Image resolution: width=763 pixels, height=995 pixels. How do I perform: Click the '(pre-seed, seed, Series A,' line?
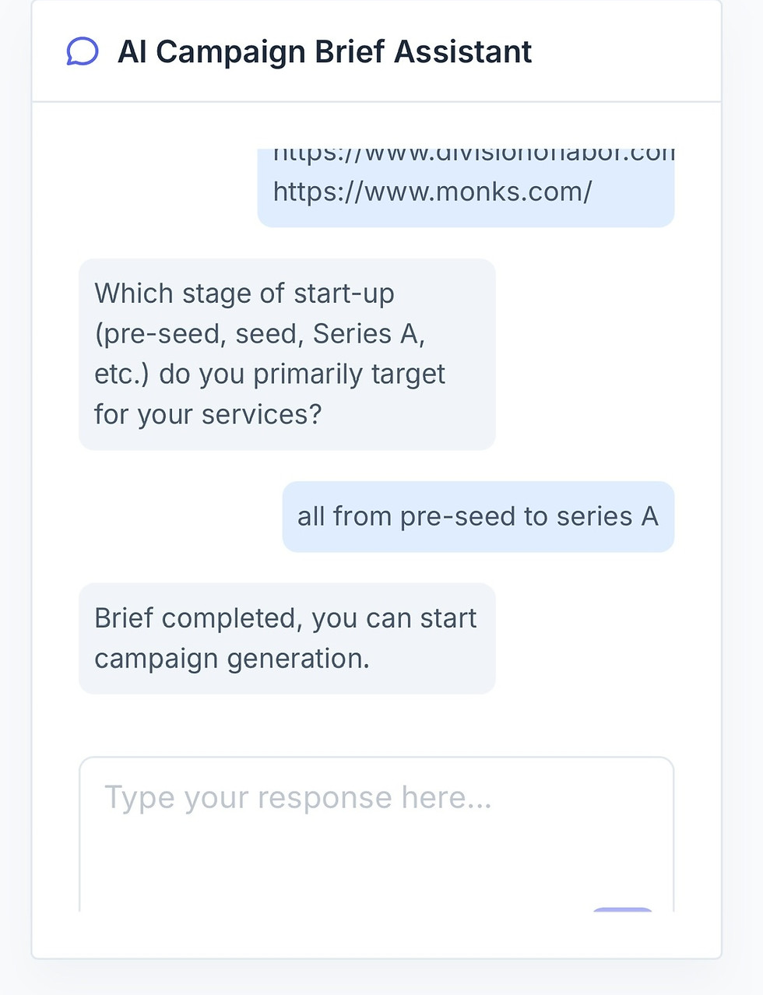259,334
